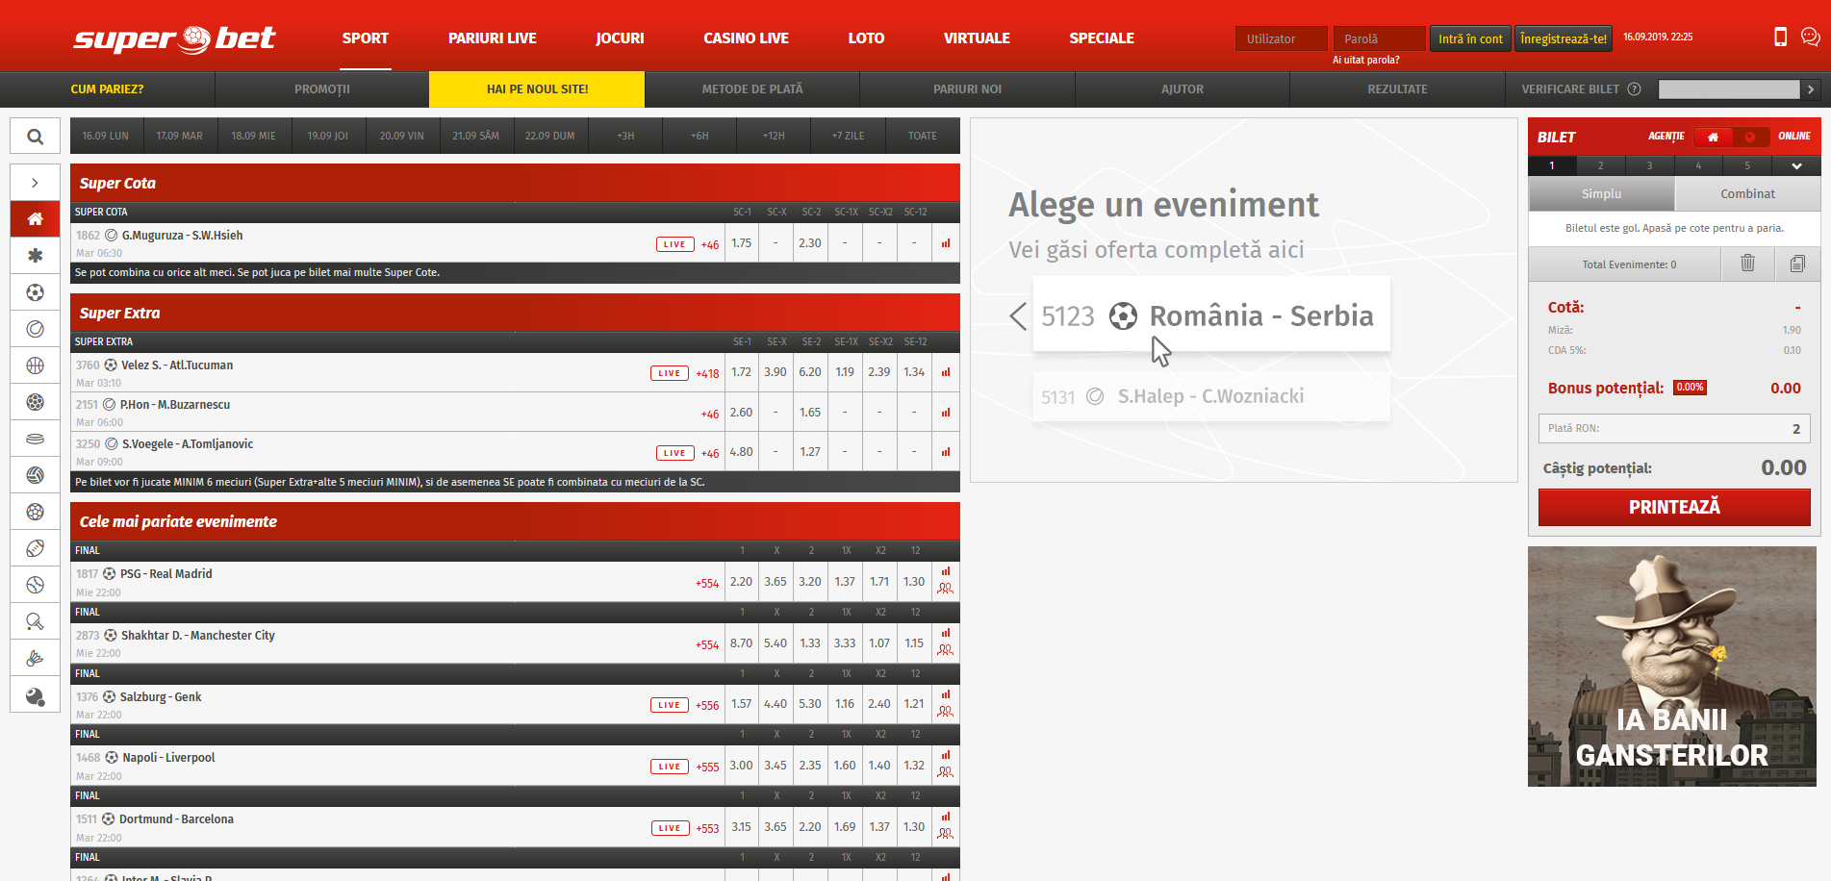Expand +418 more markets for Velez S. - Atl.Tucuman
This screenshot has height=881, width=1831.
coord(707,373)
